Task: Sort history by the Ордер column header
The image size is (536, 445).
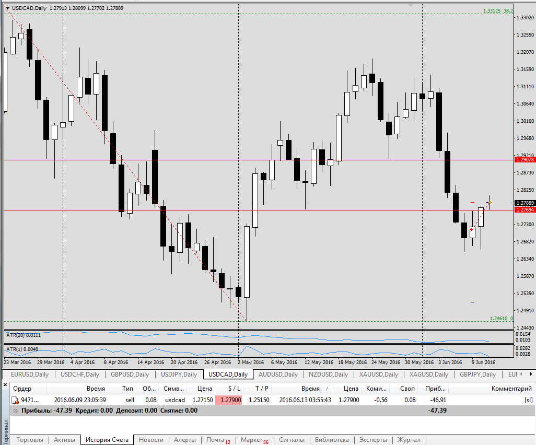Action: pyautogui.click(x=28, y=389)
